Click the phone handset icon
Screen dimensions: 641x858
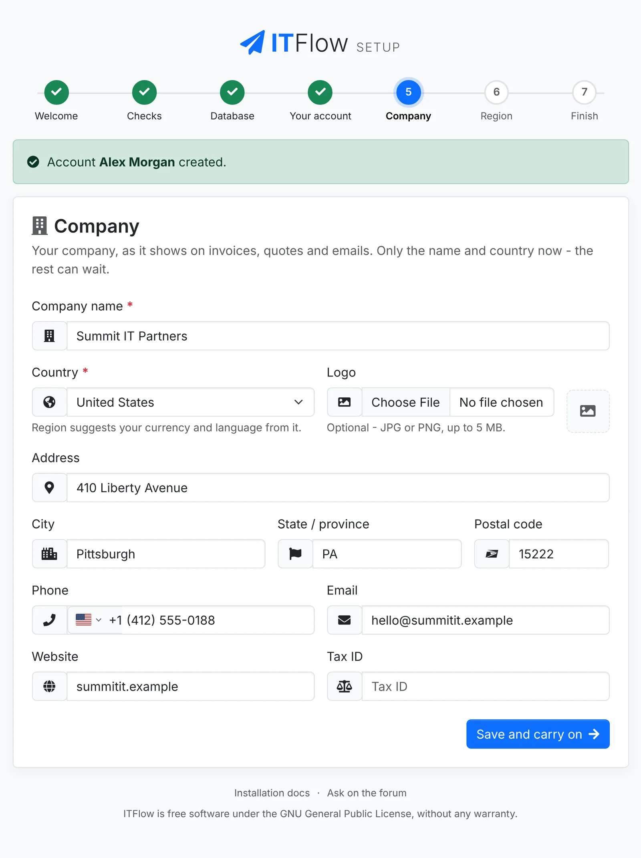[x=49, y=620]
